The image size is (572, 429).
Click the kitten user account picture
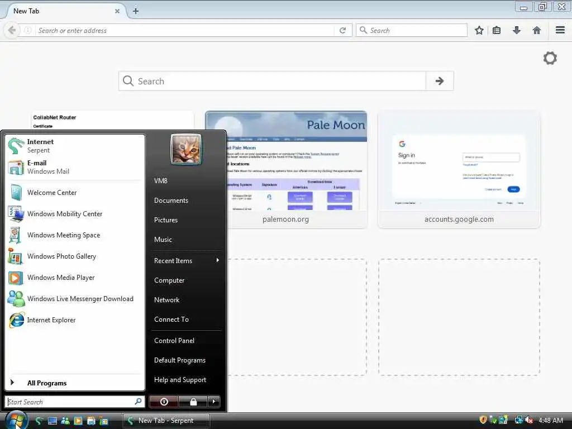[x=186, y=149]
